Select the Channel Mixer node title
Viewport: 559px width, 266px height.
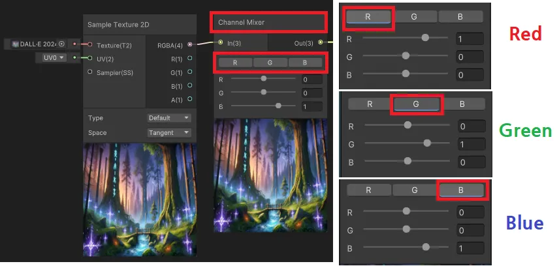pos(242,22)
